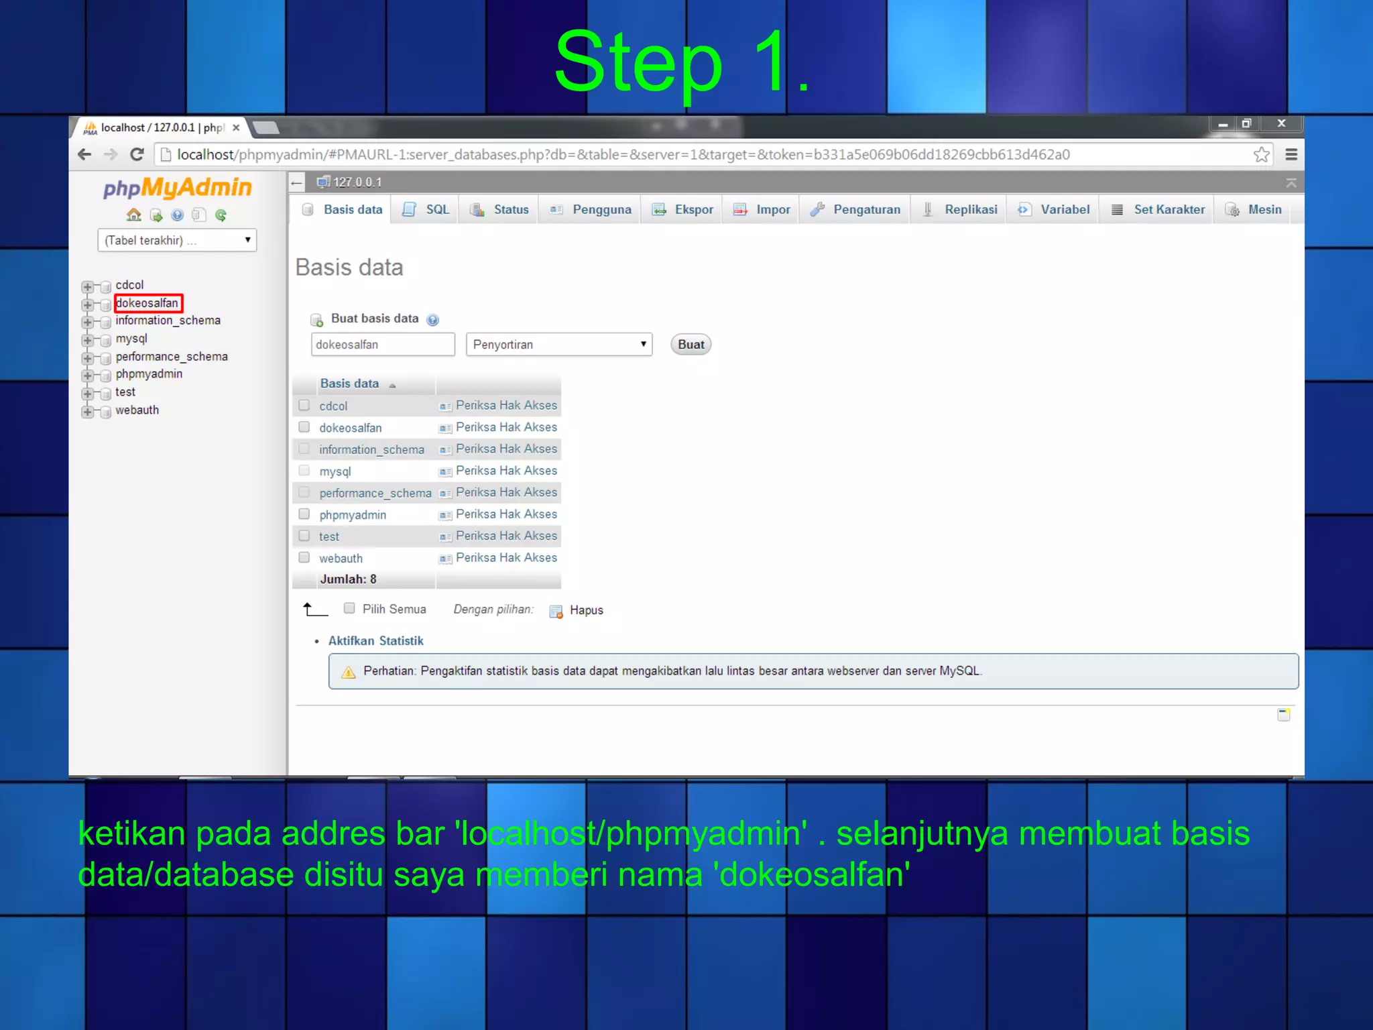Click the database name input field
The width and height of the screenshot is (1373, 1030).
tap(383, 345)
